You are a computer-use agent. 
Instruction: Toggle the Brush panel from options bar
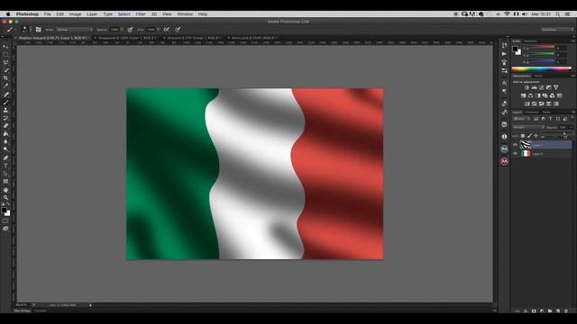coord(38,30)
